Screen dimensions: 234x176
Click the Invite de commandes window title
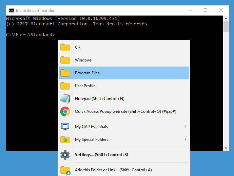pos(35,10)
